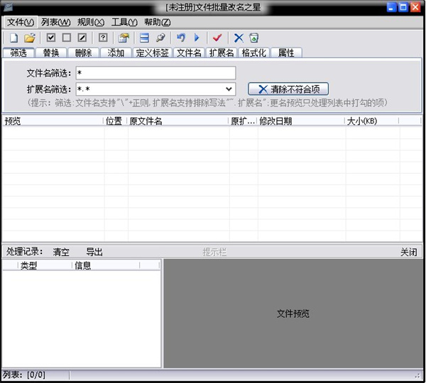
Task: Click the invert selection toolbar icon
Action: 82,38
